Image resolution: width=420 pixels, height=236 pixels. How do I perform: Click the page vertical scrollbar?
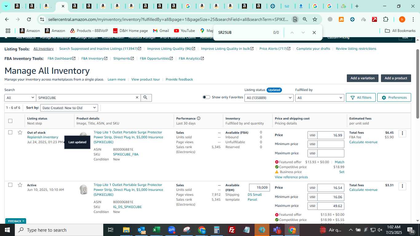(418, 84)
